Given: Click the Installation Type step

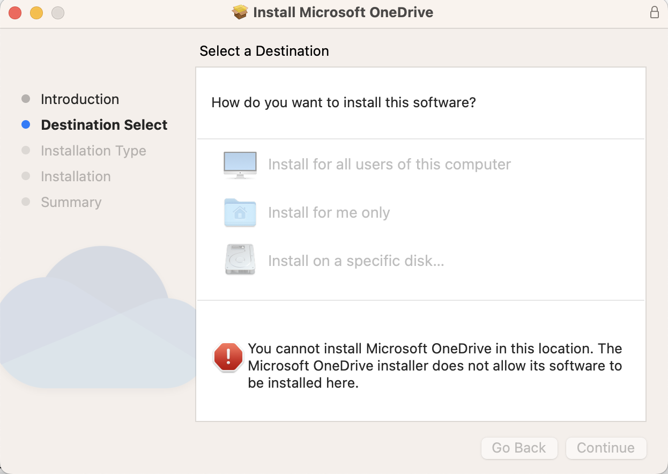Looking at the screenshot, I should click(x=93, y=151).
